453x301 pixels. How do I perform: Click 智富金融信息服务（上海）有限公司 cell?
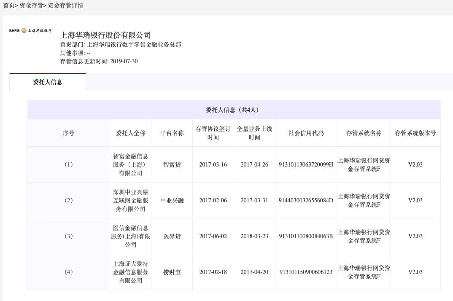(x=131, y=164)
